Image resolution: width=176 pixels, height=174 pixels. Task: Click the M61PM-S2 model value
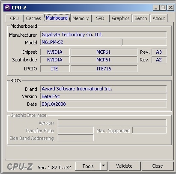tap(81, 42)
